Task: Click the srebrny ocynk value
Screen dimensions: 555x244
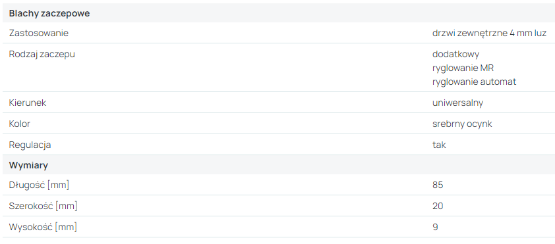Action: pyautogui.click(x=462, y=124)
